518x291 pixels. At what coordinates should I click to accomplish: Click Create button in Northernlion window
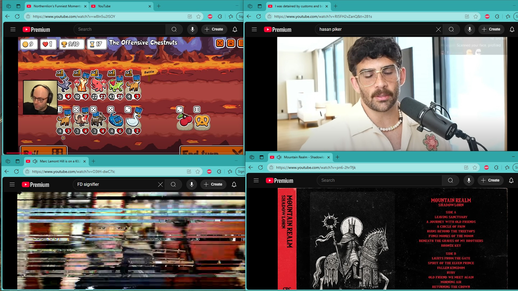click(x=214, y=29)
